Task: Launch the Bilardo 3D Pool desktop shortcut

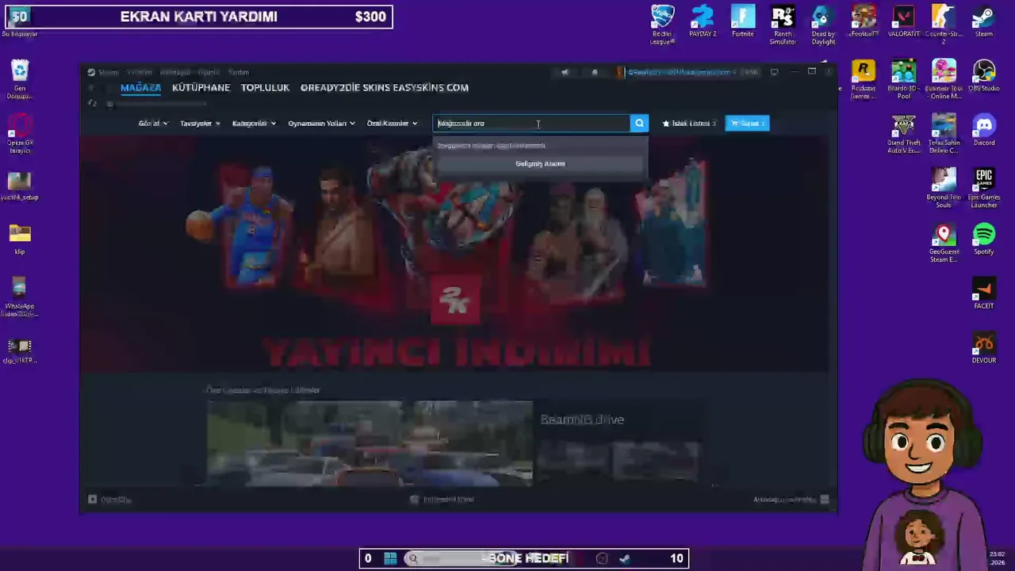Action: point(903,79)
